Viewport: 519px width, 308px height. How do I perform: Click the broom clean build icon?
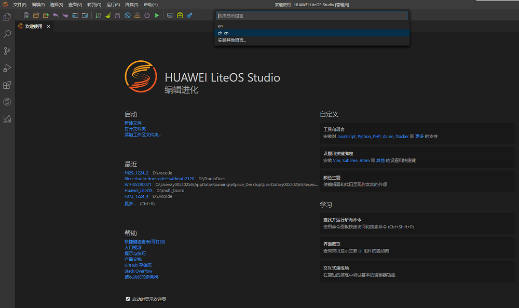tap(108, 15)
